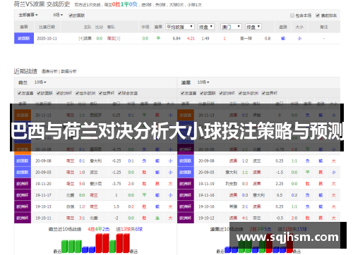353x255 pixels.
Task: Click the 赛事 column header in head-to-head table
Action: [x=24, y=27]
